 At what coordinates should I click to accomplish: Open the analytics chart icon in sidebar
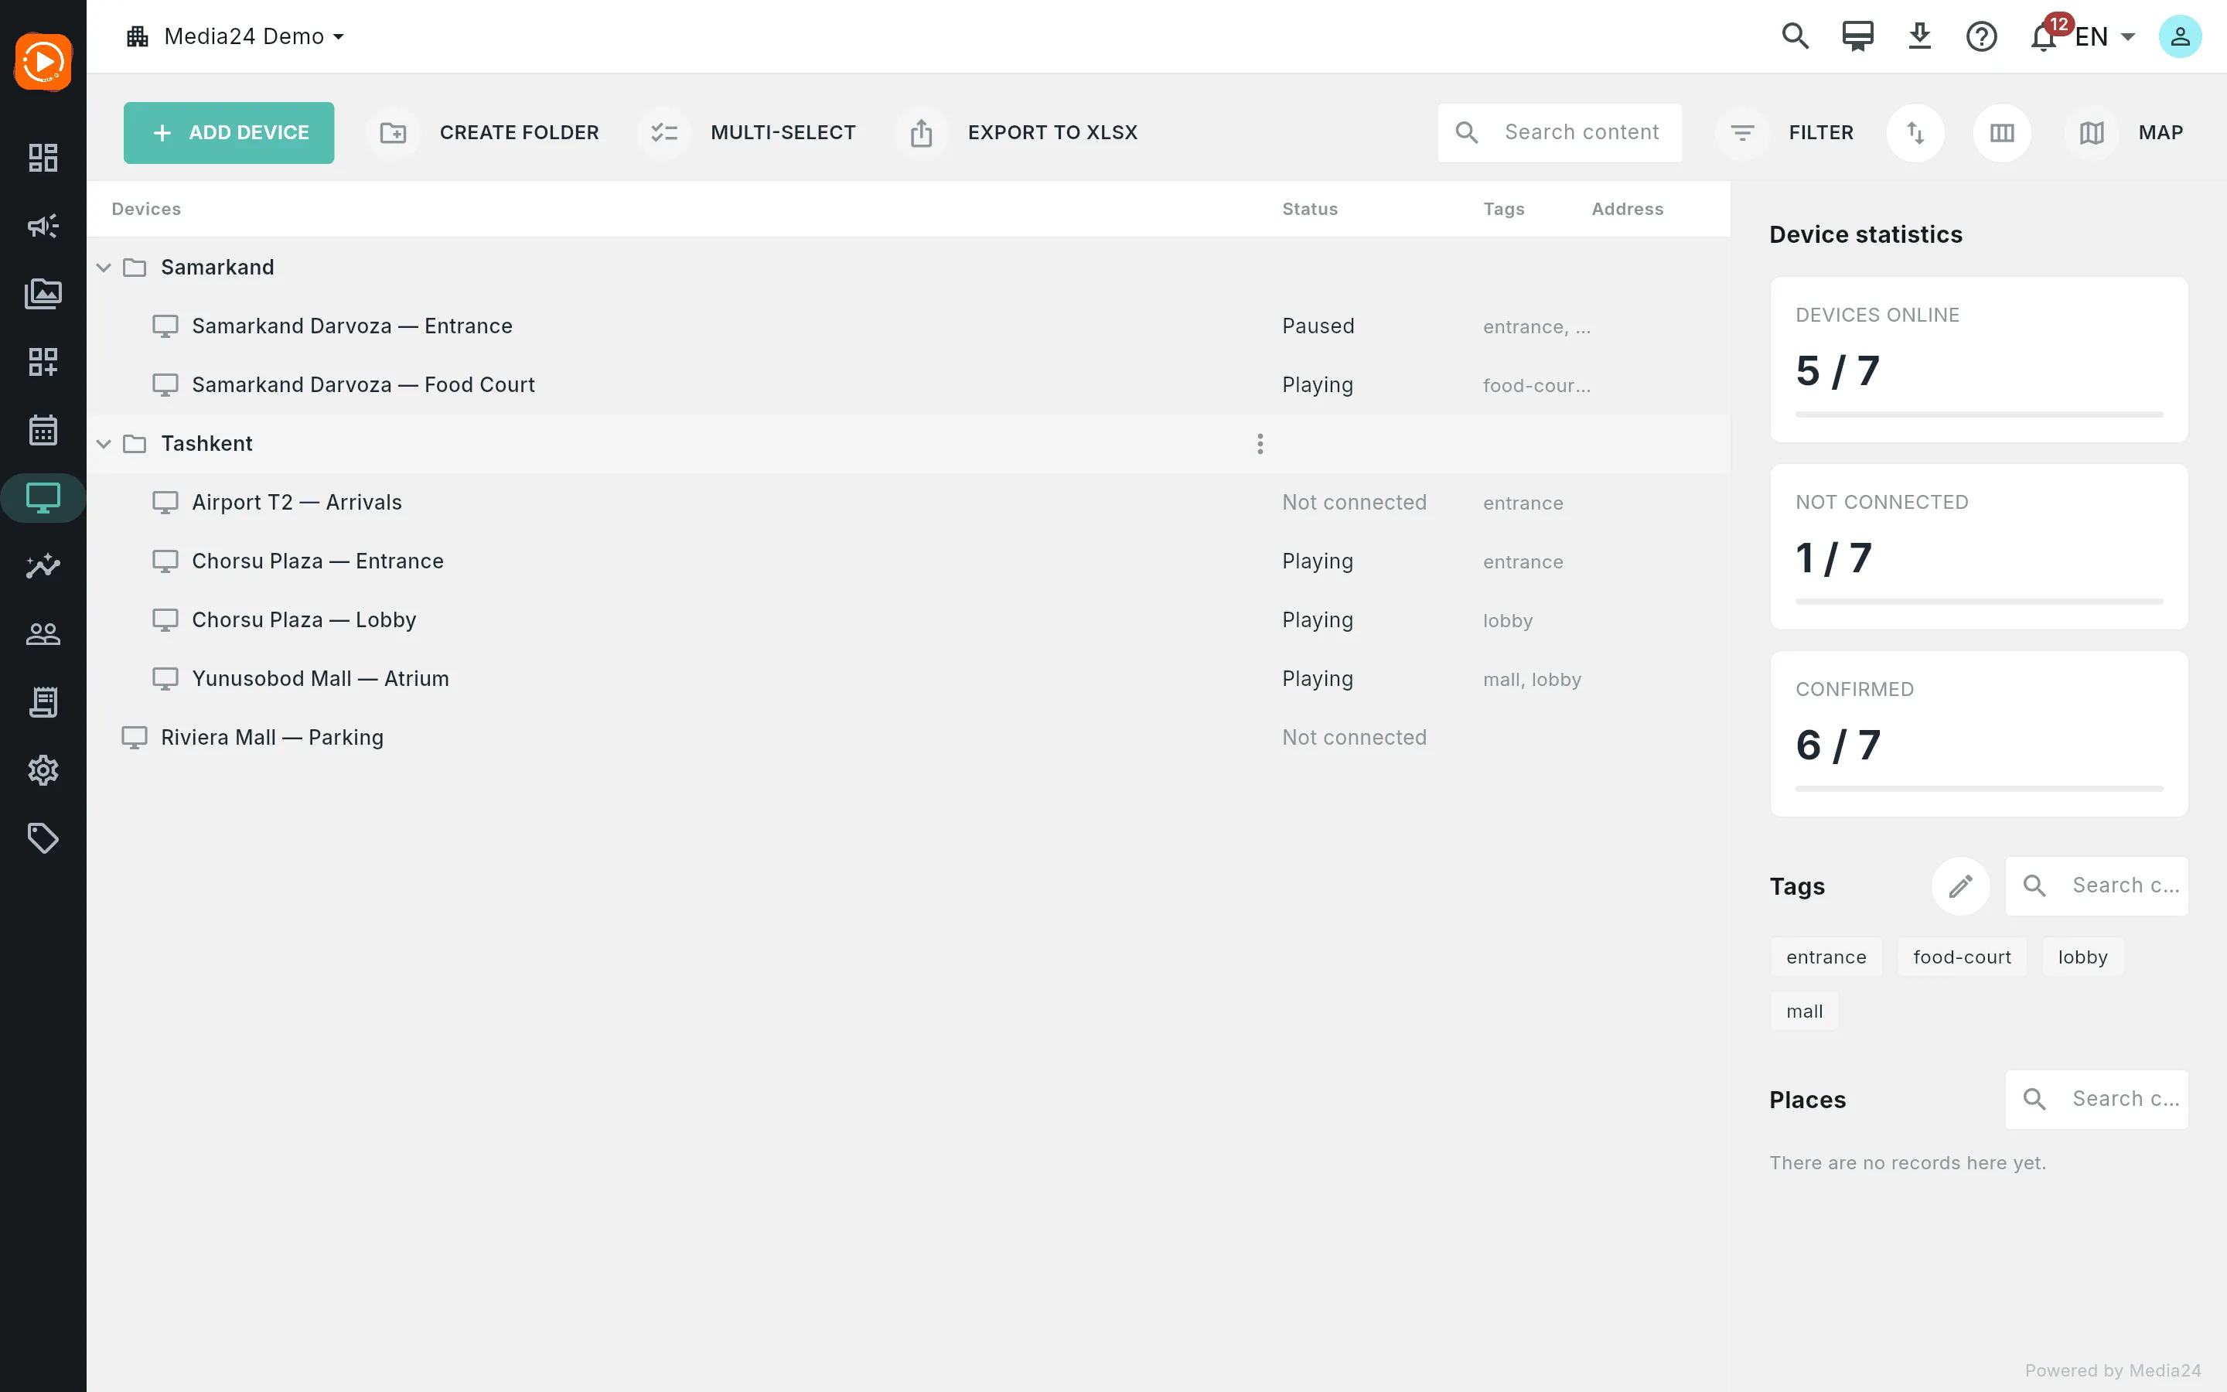(43, 565)
